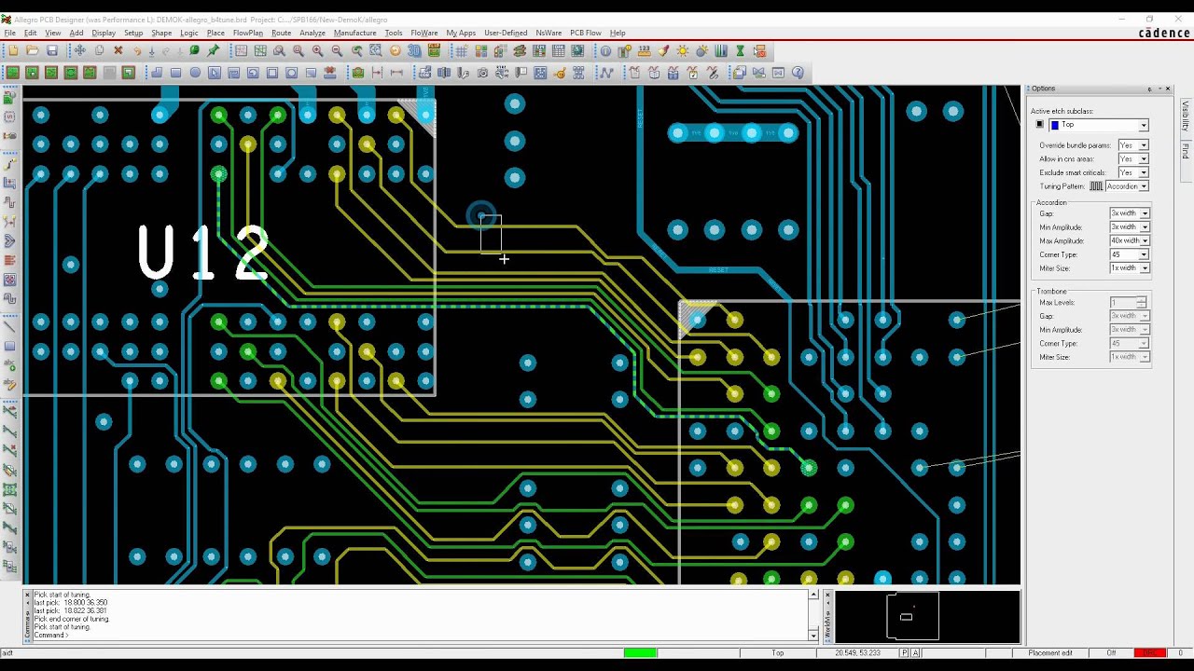Click the New file icon

(x=13, y=50)
